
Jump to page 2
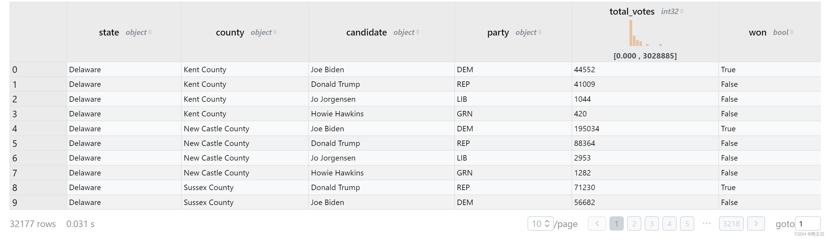tap(634, 223)
